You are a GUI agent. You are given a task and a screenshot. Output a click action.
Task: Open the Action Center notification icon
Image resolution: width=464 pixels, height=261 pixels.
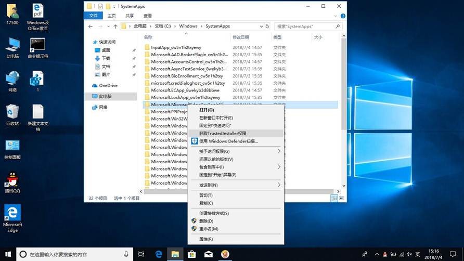[x=453, y=254]
